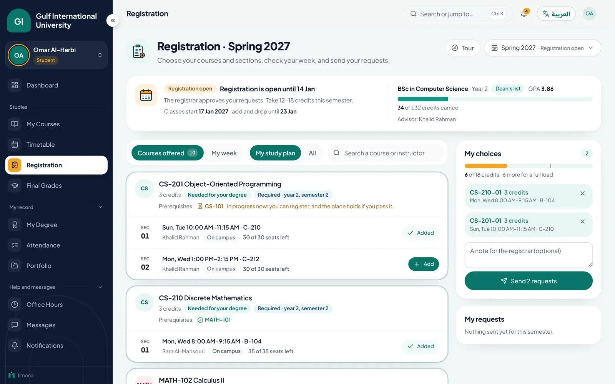The height and width of the screenshot is (384, 615).
Task: Collapse the sidebar with the double-chevron button
Action: tap(113, 20)
